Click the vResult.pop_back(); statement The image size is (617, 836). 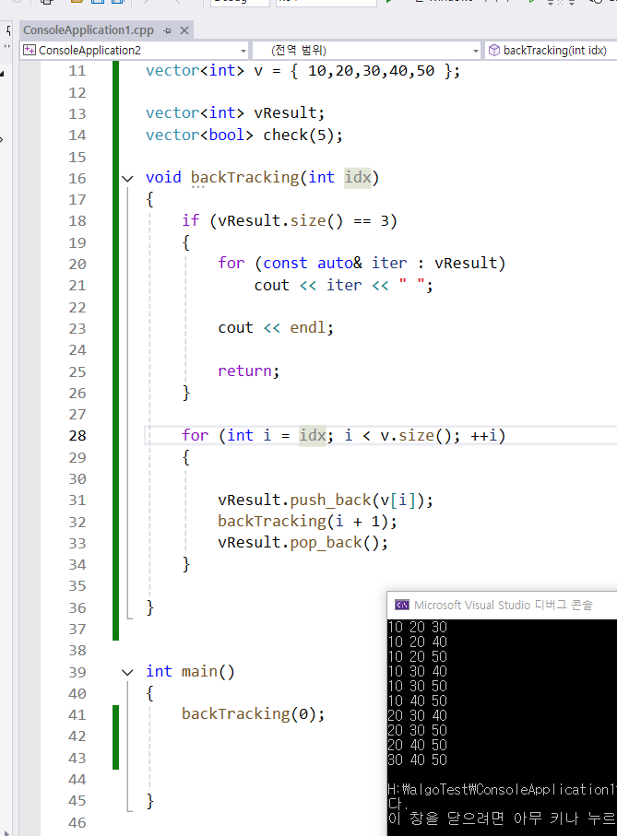303,543
